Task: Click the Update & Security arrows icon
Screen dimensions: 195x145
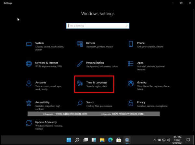Action: pos(29,123)
